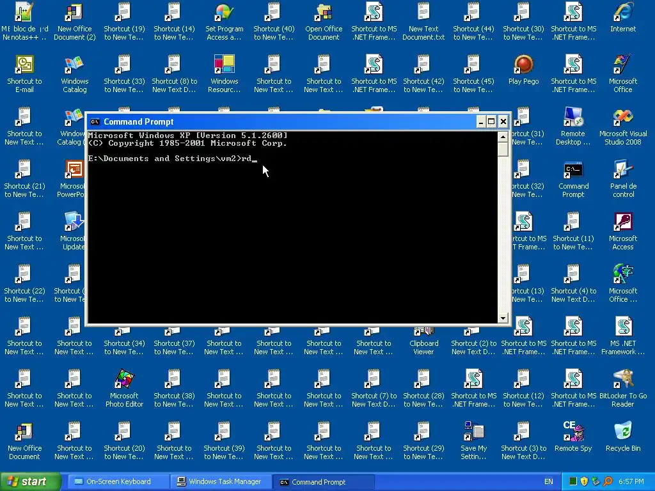Click the Command Prompt scrollbar down arrow

pos(503,318)
